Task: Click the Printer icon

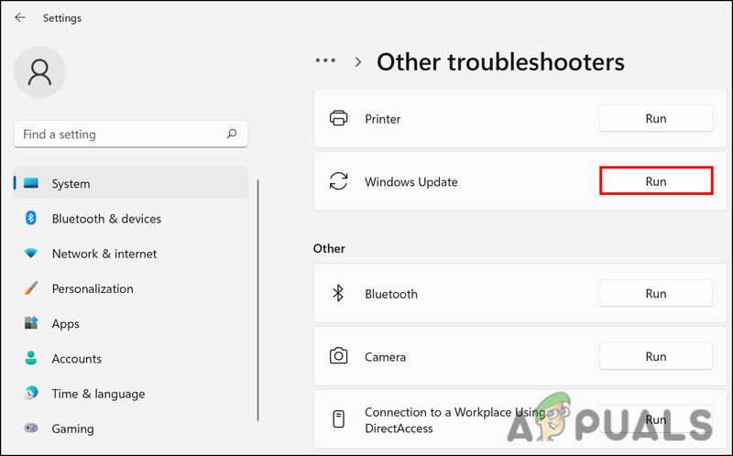Action: 338,118
